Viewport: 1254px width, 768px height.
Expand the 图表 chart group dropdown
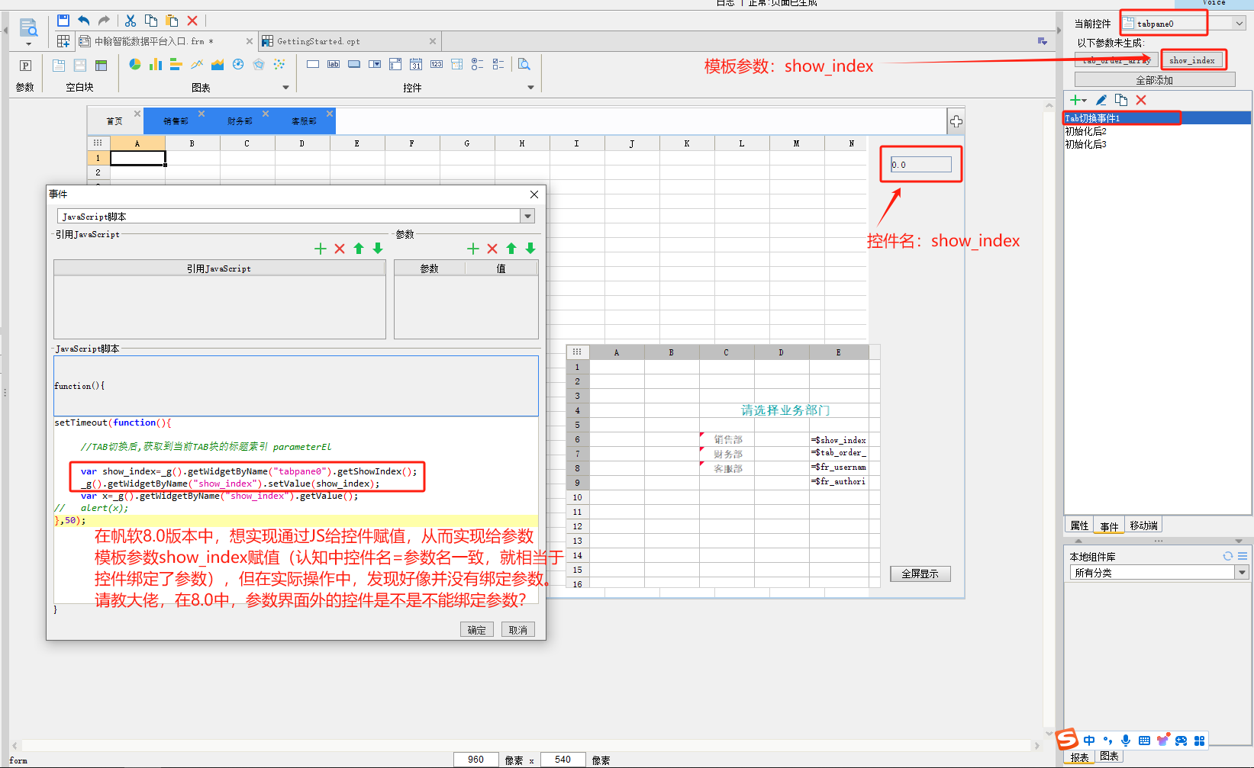pos(286,88)
